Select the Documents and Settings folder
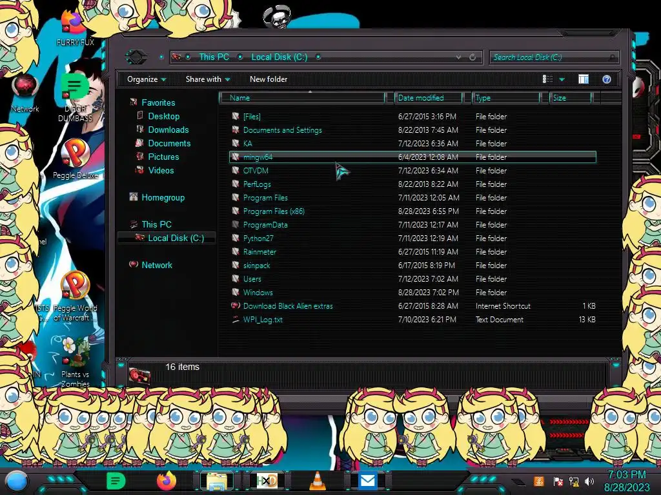 [283, 130]
